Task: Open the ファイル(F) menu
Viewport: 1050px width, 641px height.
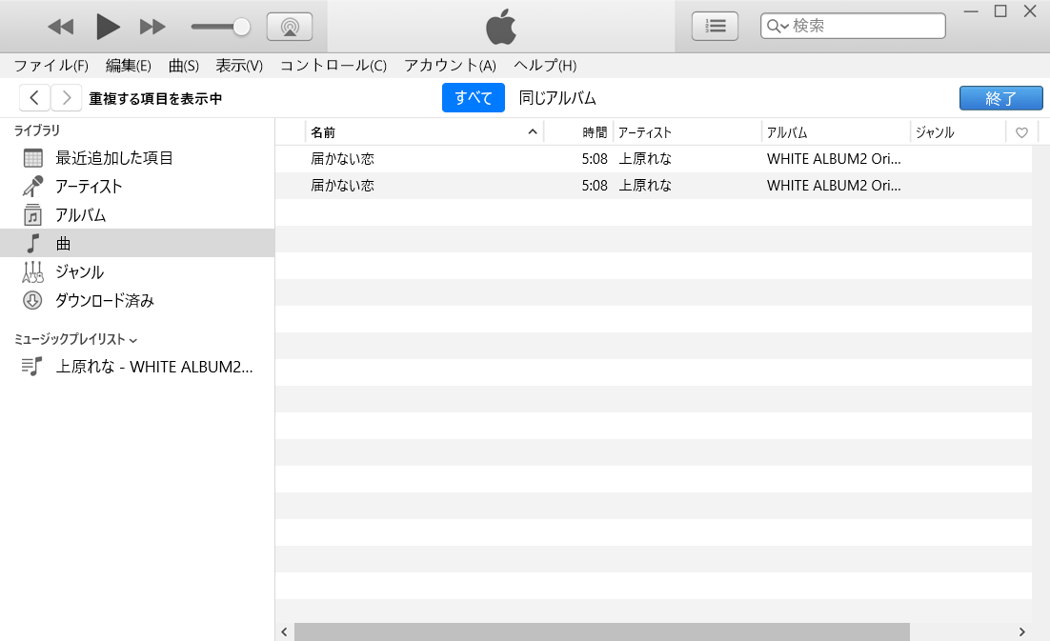Action: [x=50, y=66]
